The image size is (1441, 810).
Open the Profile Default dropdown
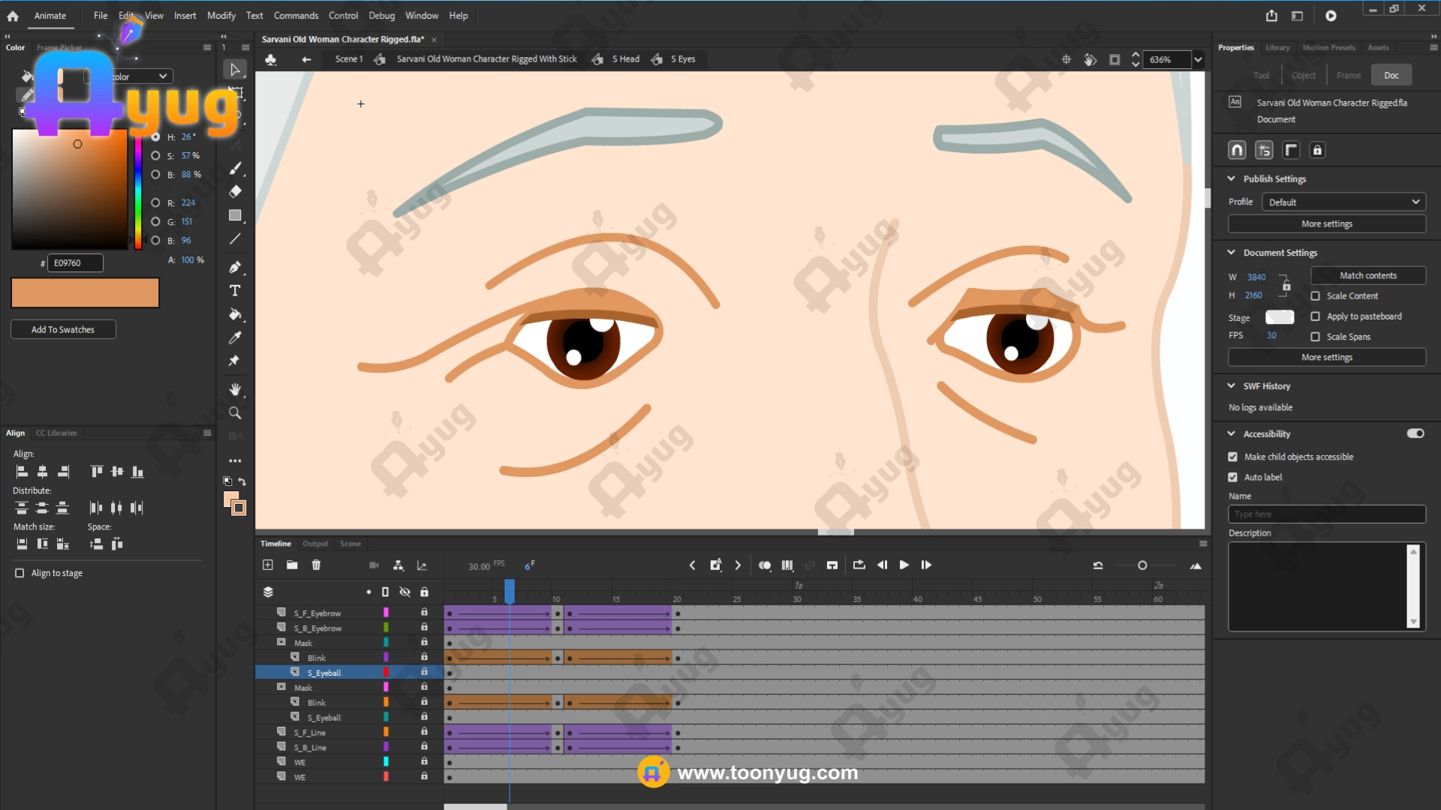coord(1343,202)
